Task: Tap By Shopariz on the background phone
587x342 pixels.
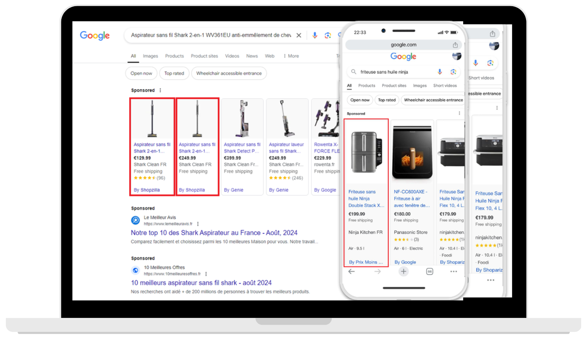Action: click(489, 270)
